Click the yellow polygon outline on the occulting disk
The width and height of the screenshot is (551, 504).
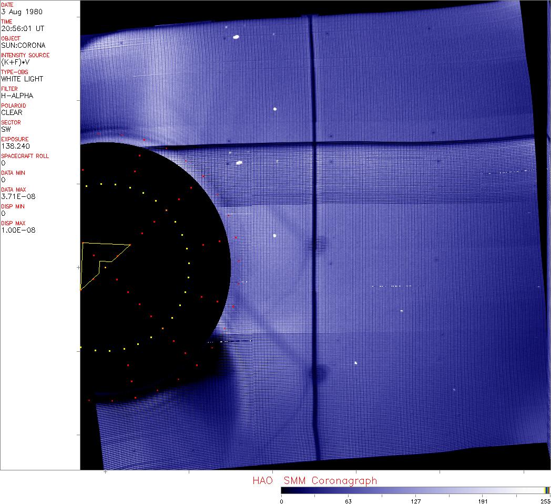pyautogui.click(x=106, y=245)
